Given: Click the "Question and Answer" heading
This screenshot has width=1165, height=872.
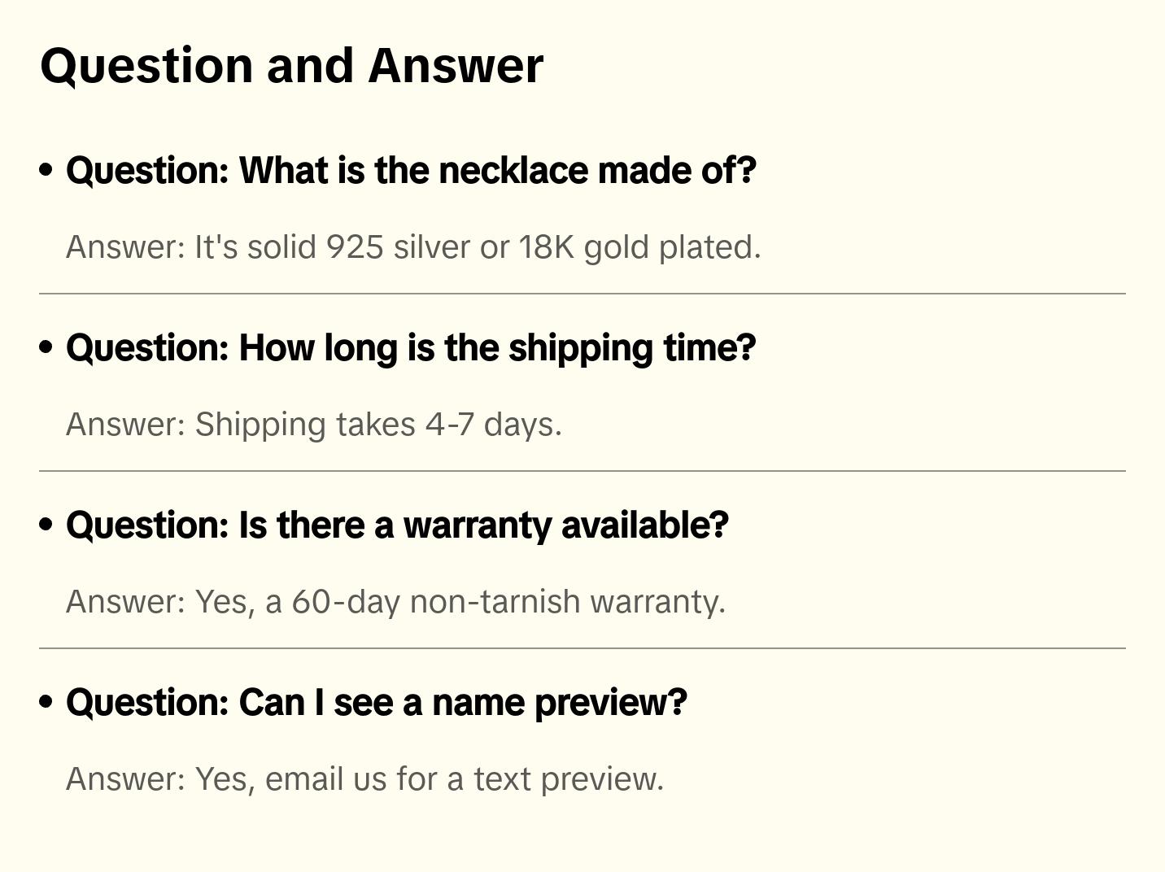Looking at the screenshot, I should coord(291,65).
